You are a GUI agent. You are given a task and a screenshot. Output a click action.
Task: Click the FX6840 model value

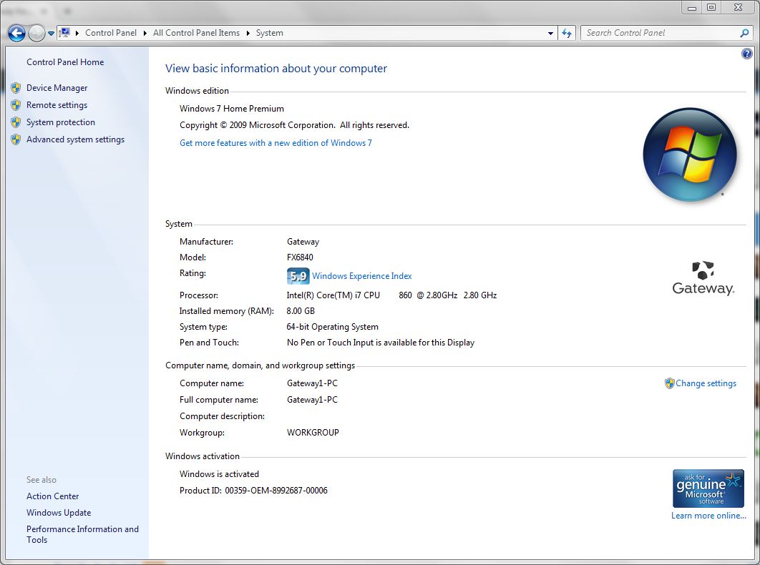coord(300,257)
